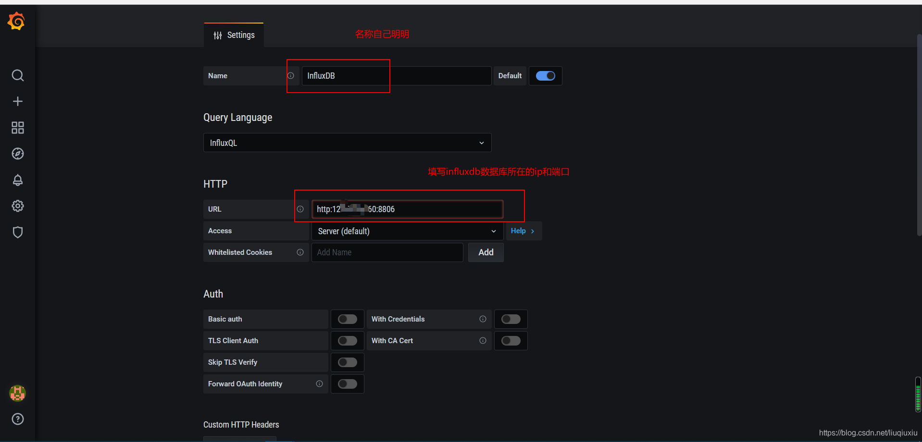Viewport: 922px width, 442px height.
Task: Click the Basic auth label
Action: tap(225, 319)
